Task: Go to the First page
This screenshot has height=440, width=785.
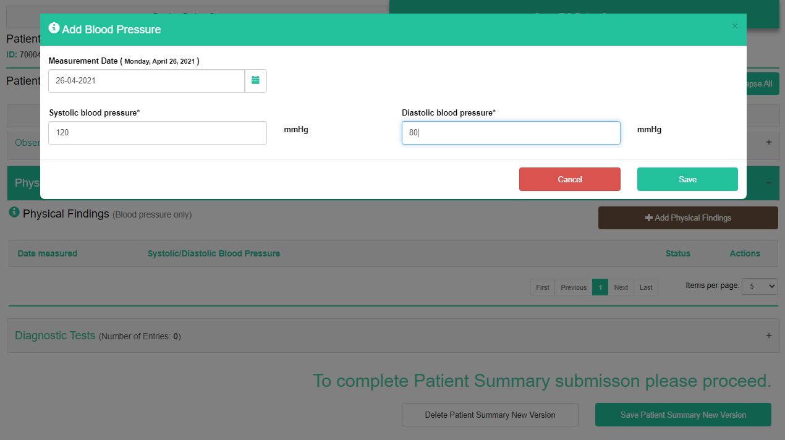Action: tap(542, 287)
